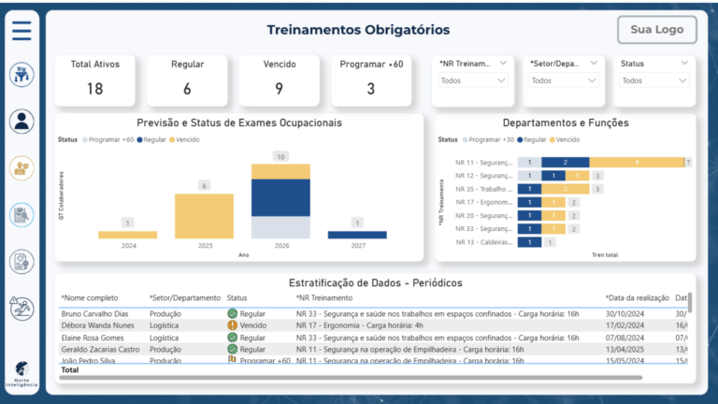Viewport: 718px width, 404px height.
Task: Select the Vencido 9 card
Action: click(280, 80)
